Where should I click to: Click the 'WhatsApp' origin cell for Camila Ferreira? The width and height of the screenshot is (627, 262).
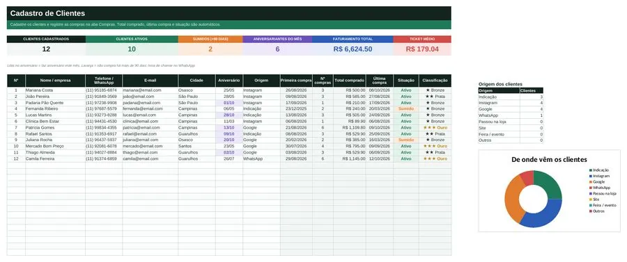coord(261,158)
